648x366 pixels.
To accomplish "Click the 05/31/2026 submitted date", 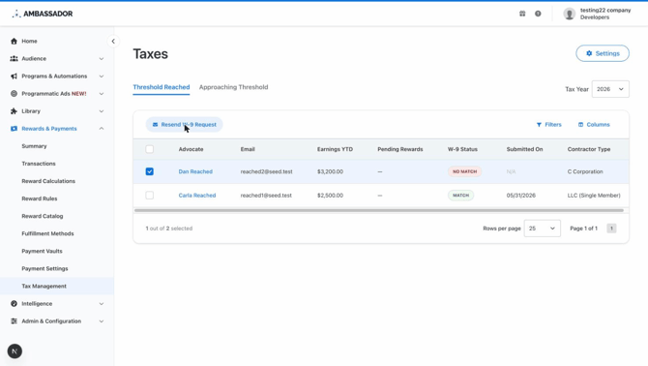I will point(520,196).
